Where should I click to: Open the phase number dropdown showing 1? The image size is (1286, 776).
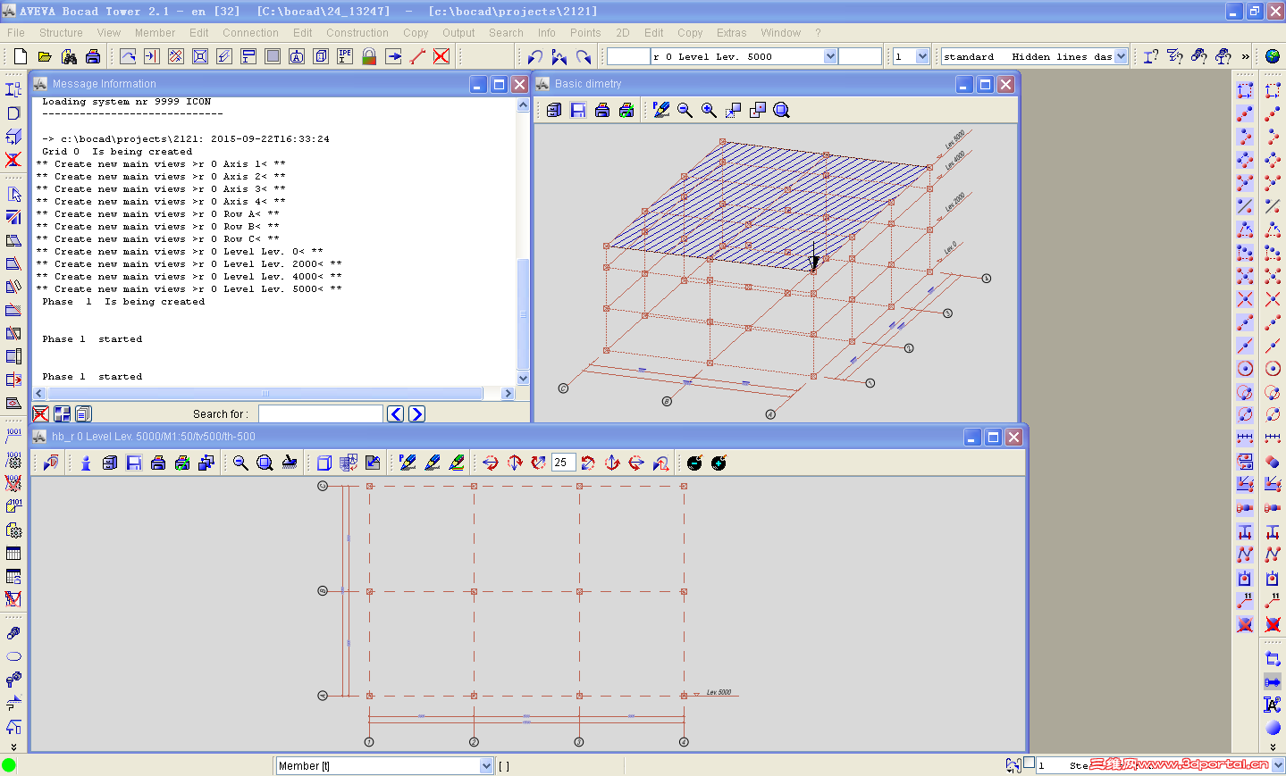click(922, 56)
